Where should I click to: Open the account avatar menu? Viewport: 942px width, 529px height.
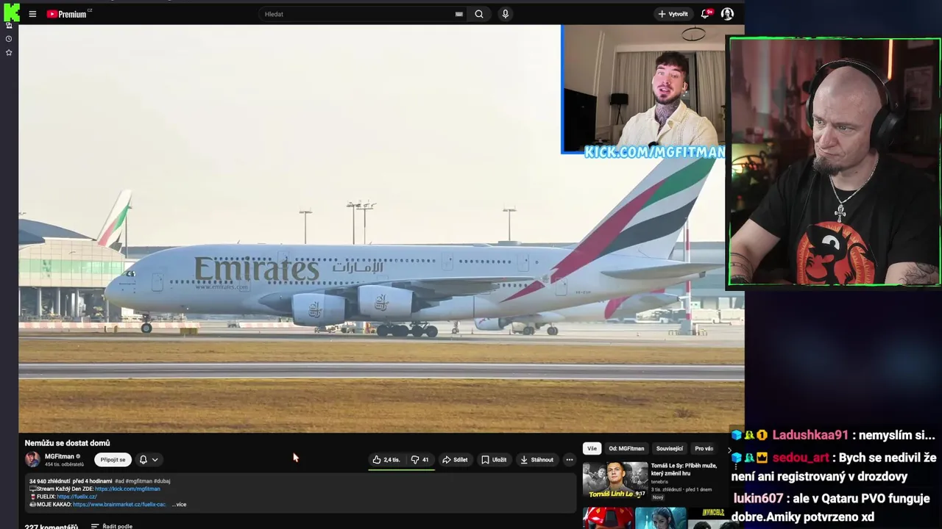point(727,14)
